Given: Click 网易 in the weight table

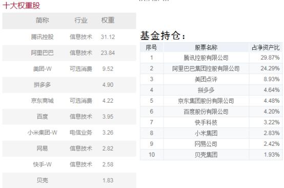Looking at the screenshot, I should point(42,148).
